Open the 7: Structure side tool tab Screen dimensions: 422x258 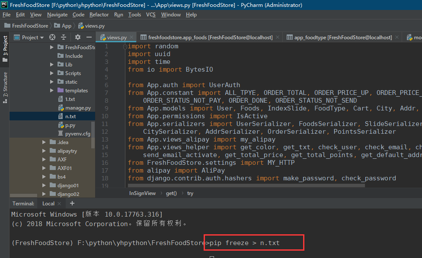pos(5,87)
